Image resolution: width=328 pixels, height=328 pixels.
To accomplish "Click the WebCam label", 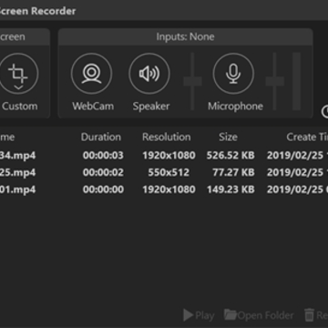I will (x=93, y=106).
